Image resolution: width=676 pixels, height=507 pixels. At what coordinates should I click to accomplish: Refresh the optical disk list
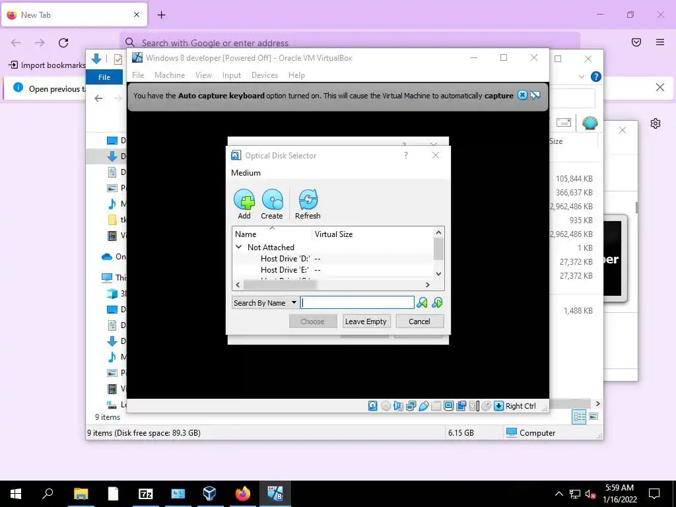308,205
